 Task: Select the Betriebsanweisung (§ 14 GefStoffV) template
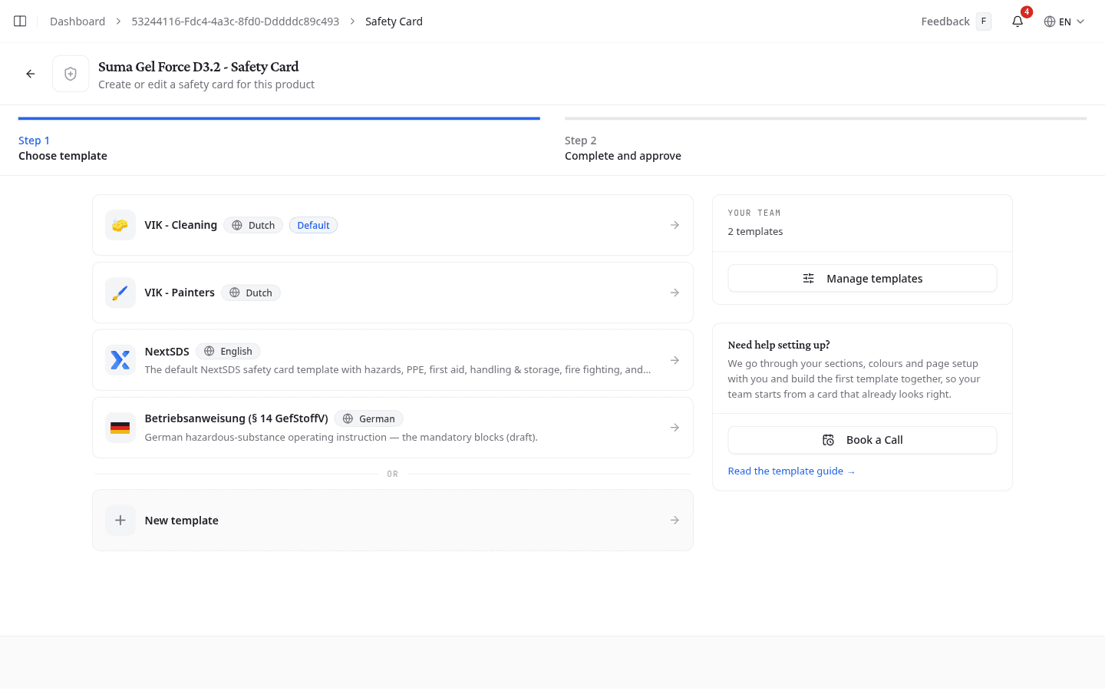(393, 428)
